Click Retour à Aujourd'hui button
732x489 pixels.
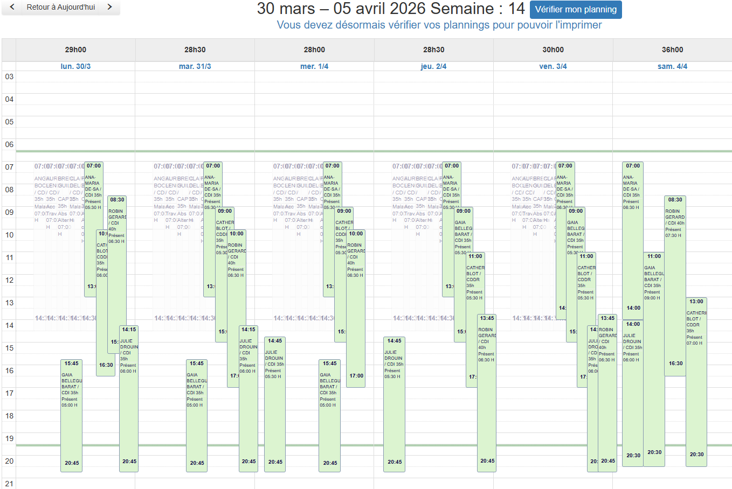[x=61, y=7]
